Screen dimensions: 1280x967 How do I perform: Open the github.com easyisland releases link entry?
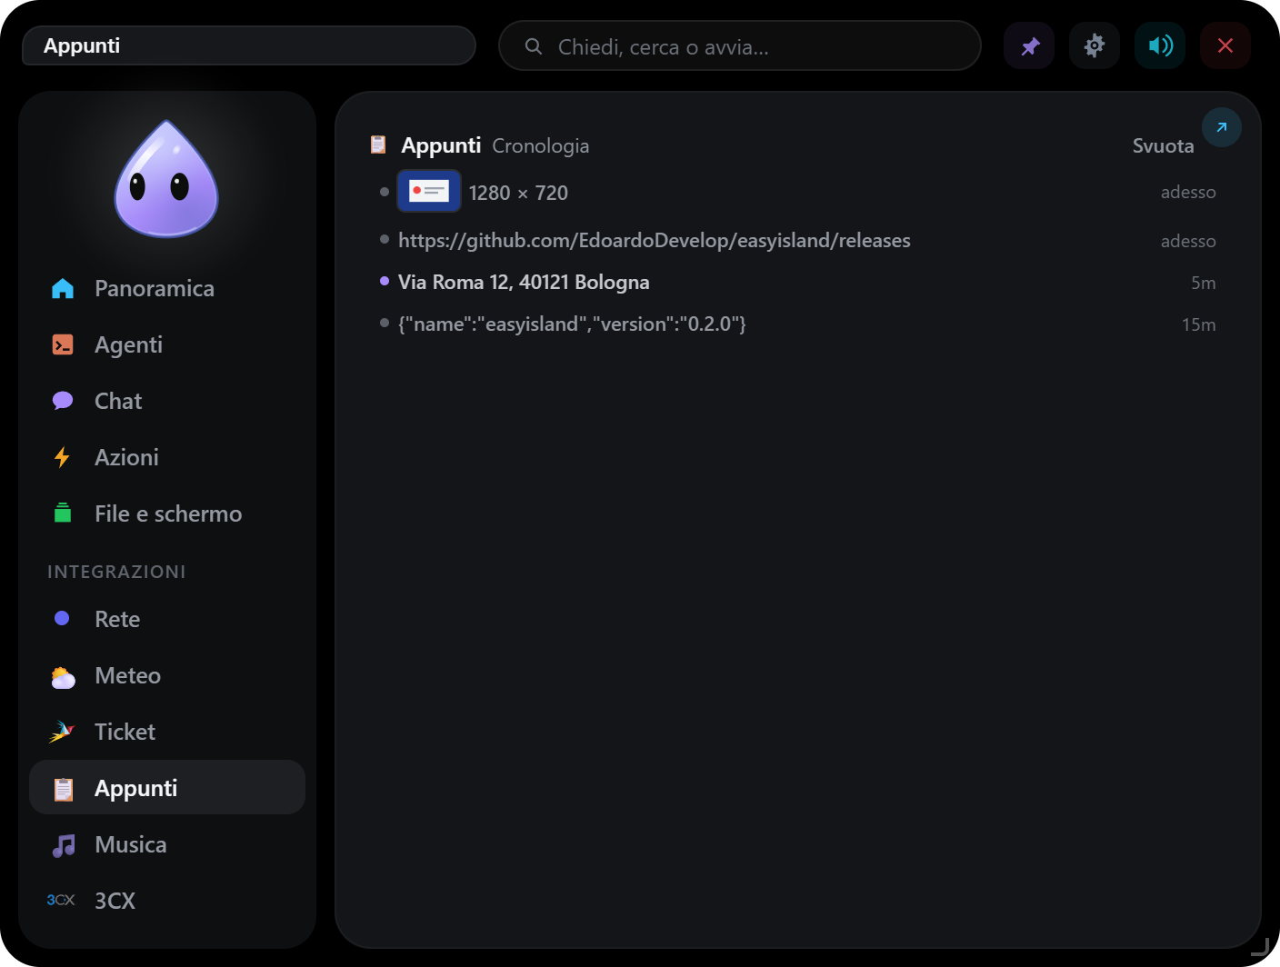[655, 240]
